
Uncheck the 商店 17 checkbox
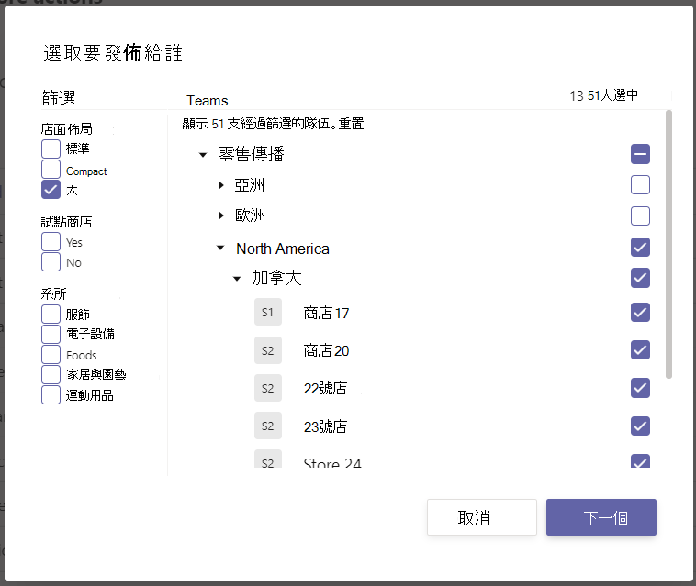[640, 313]
